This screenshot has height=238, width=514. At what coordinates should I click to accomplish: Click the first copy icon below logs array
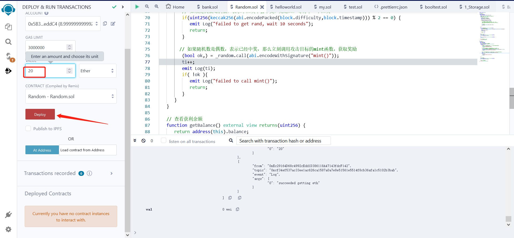(x=230, y=198)
